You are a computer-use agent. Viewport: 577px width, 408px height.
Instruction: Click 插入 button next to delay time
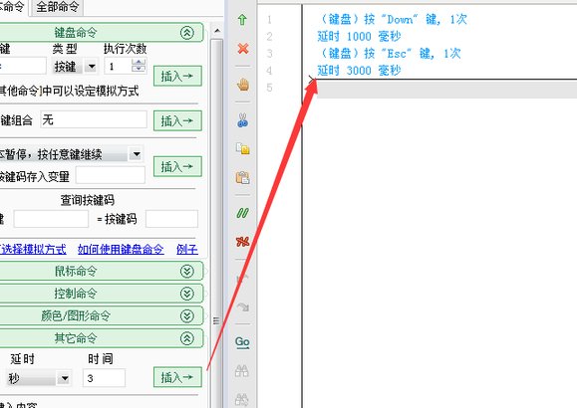[x=177, y=377]
